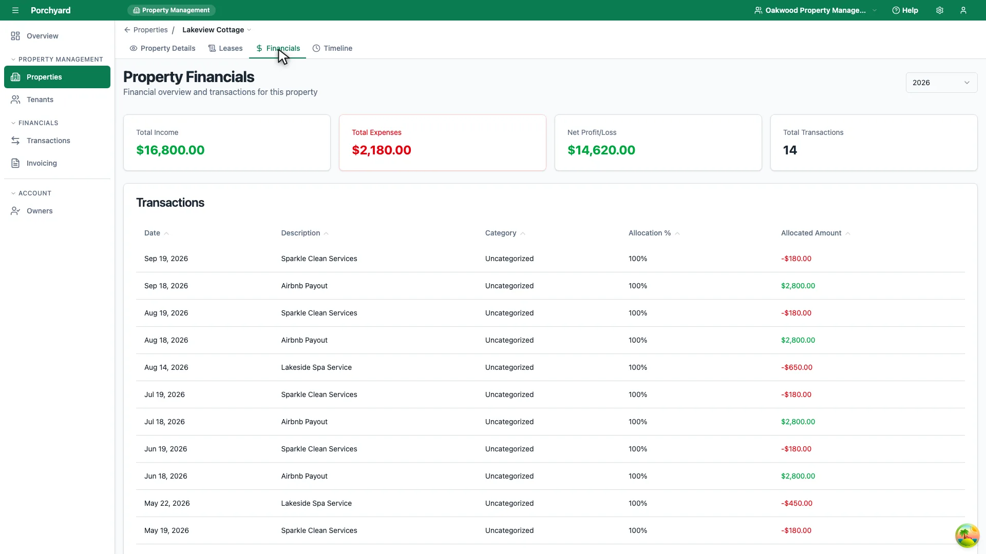Open the Oakwood Property organization dropdown

[x=816, y=10]
